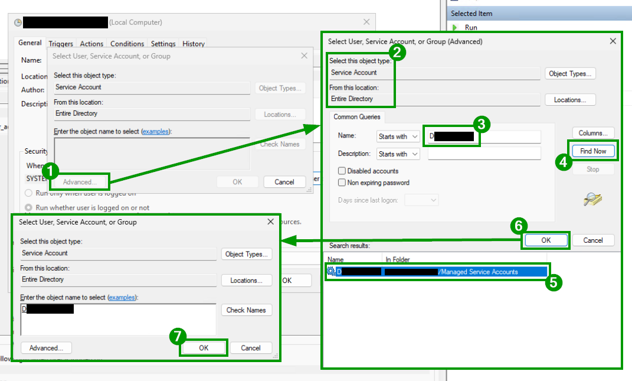Enable the Disabled accounts checkbox

tap(341, 171)
